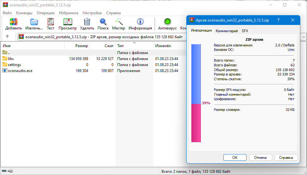Click the compression ratio bar graph
Image resolution: width=307 pixels, height=175 pixels.
click(196, 93)
